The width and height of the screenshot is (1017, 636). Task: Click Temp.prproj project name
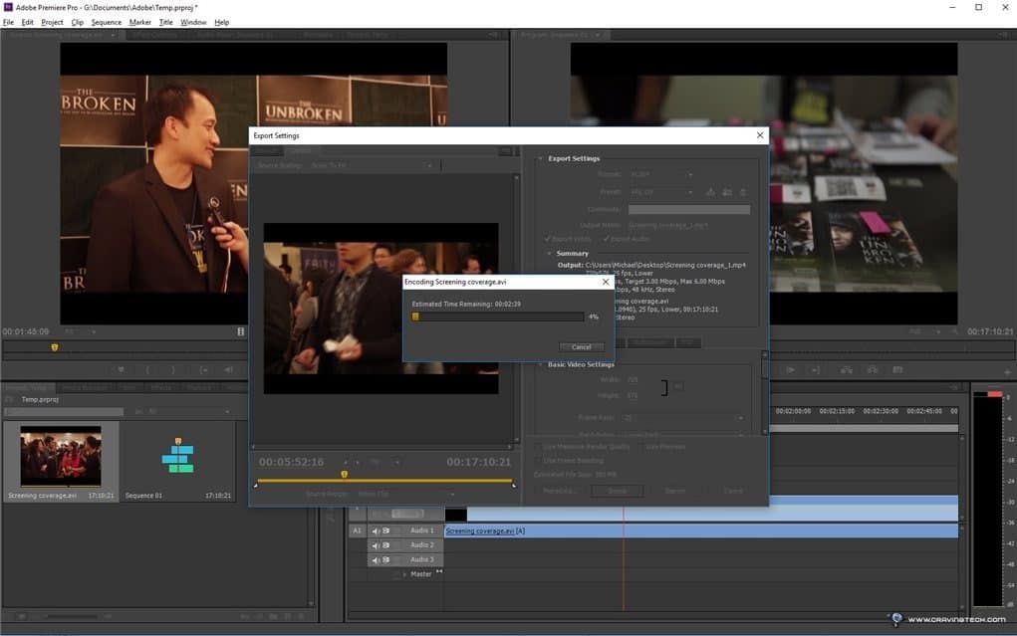coord(40,399)
